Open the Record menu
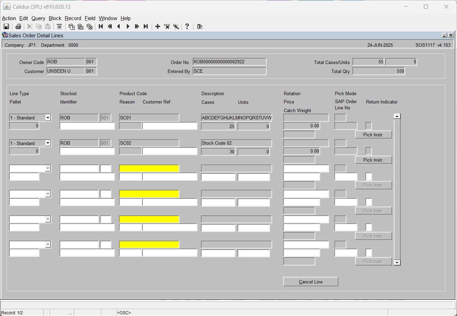Viewport: 457px width, 316px height. [73, 18]
